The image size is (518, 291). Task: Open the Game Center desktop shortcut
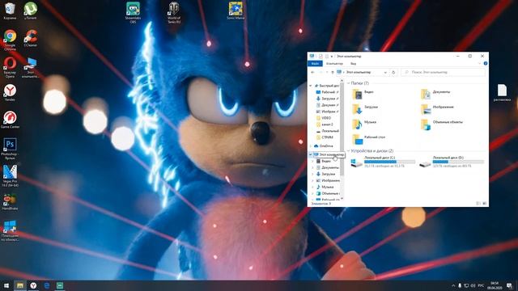point(10,120)
